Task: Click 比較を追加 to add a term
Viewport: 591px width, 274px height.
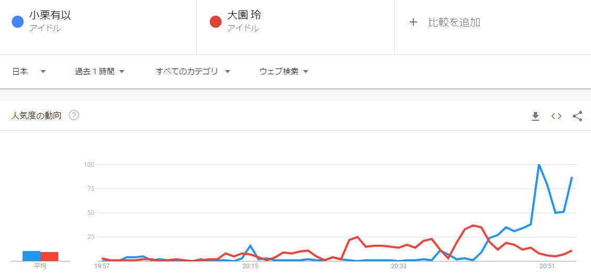Action: [454, 22]
